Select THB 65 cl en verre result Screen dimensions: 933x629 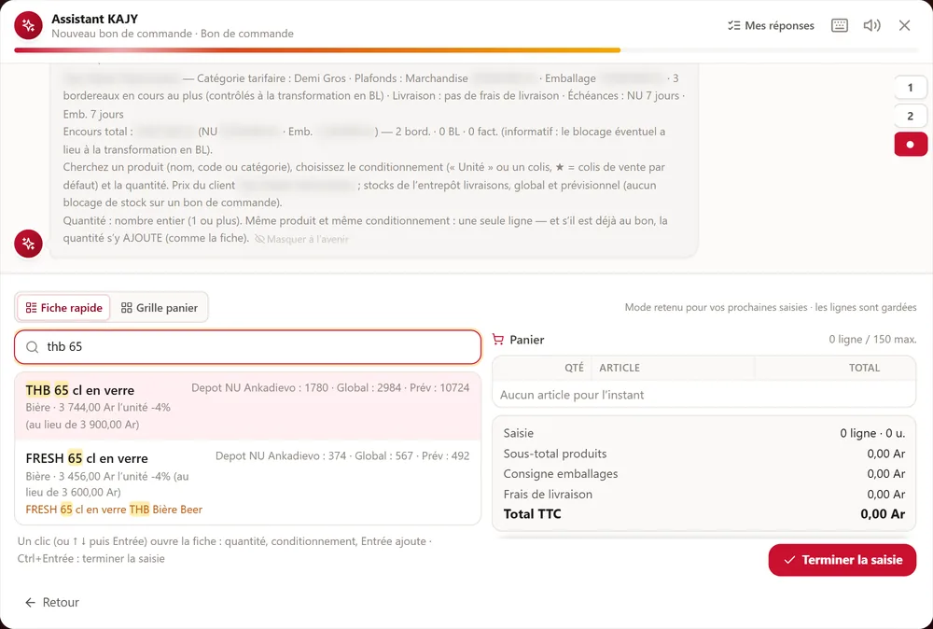[x=247, y=407]
